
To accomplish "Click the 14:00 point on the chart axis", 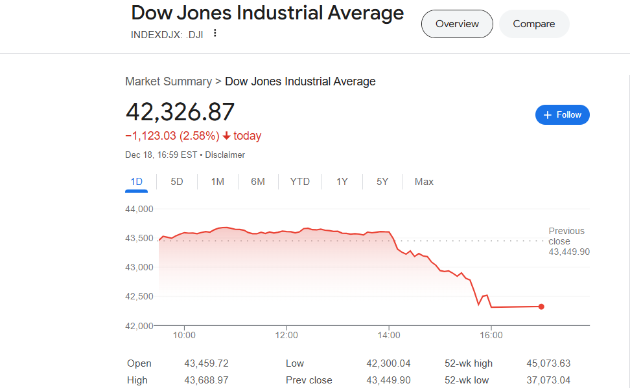I will [388, 336].
